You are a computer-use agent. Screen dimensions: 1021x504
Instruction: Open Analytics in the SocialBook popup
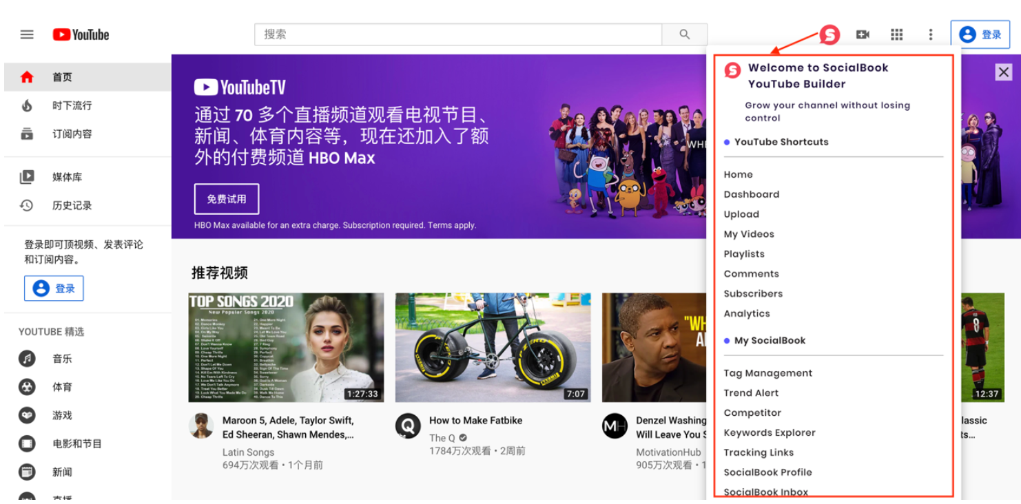[747, 314]
